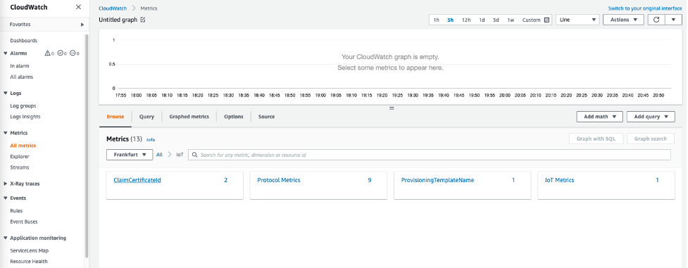The image size is (688, 268).
Task: Click the graph panel resize handle
Action: (x=392, y=108)
